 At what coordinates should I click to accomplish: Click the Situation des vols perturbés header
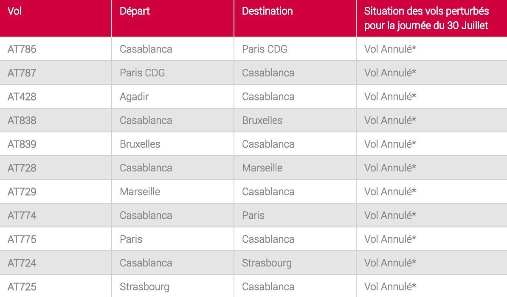426,18
